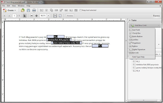Go to the next page arrow
The height and width of the screenshot is (103, 163).
(x=9, y=16)
